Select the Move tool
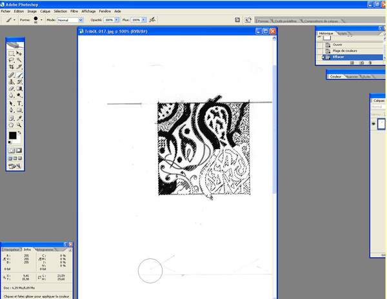Viewport: 387px width, 299px height. [19, 54]
